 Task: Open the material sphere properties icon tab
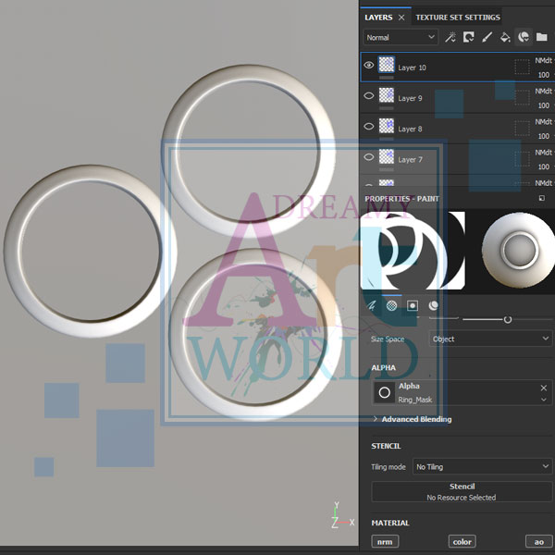point(434,304)
